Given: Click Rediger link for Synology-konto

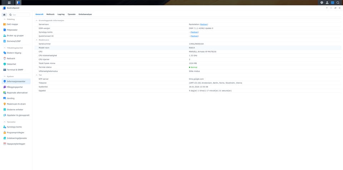Looking at the screenshot, I should (x=194, y=32).
